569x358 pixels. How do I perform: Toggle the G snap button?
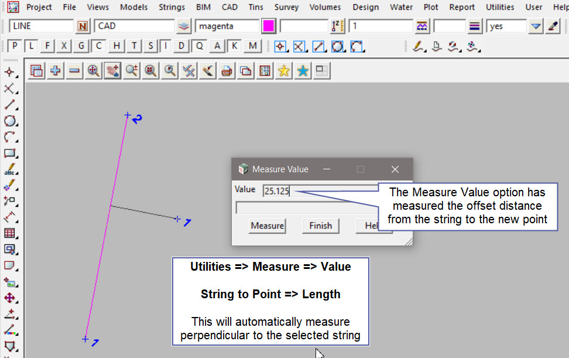pyautogui.click(x=81, y=46)
